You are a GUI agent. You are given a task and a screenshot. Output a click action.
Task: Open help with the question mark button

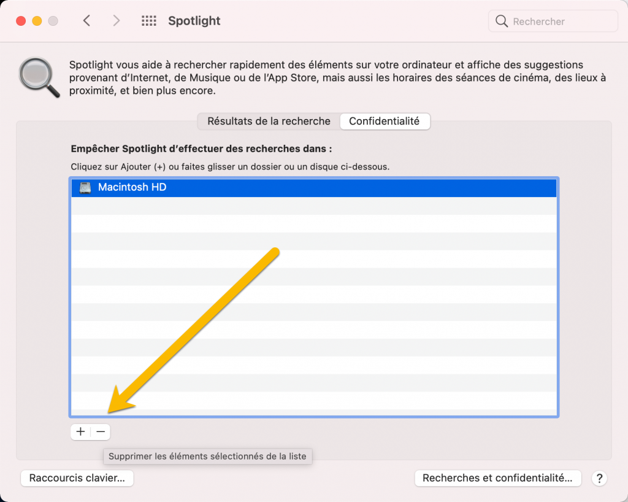[599, 478]
